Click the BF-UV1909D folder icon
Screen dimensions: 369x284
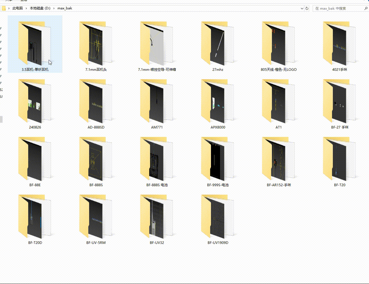[218, 217]
